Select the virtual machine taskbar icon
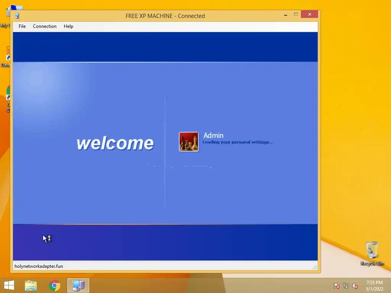 point(78,285)
